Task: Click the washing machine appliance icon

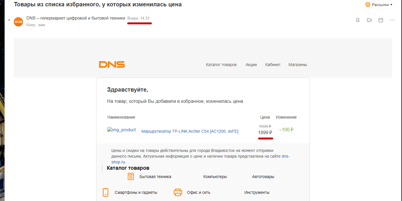Action: 131,177
